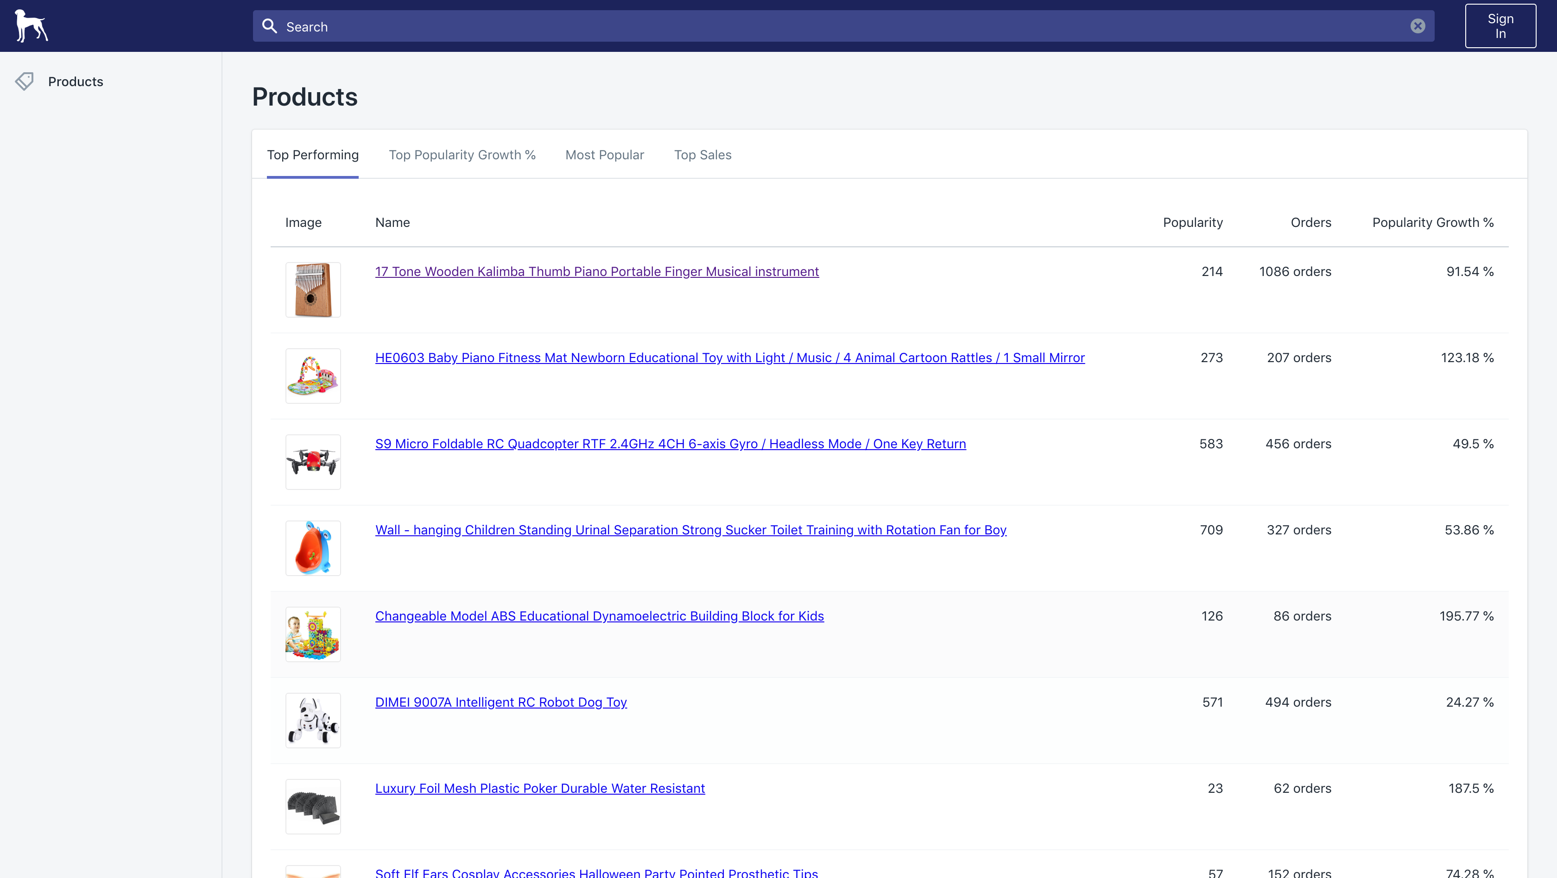
Task: Select Products in the left sidebar
Action: pyautogui.click(x=76, y=82)
